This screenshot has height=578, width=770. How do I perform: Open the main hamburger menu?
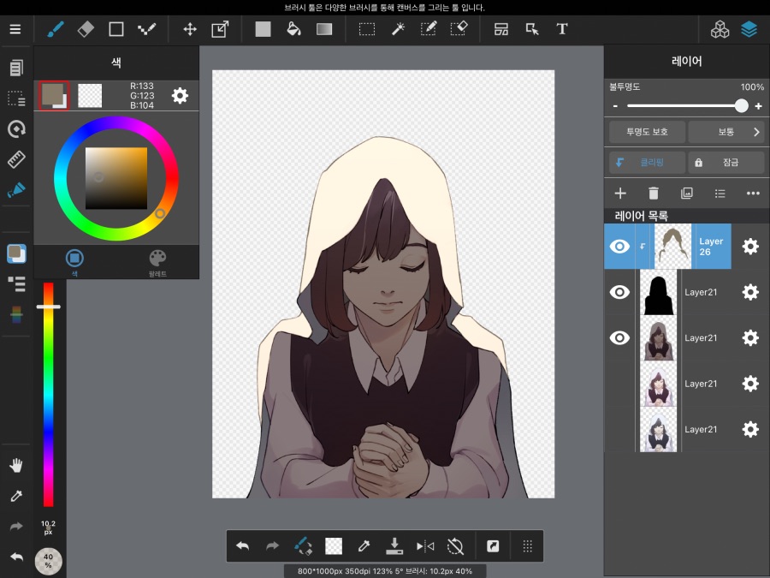click(15, 28)
